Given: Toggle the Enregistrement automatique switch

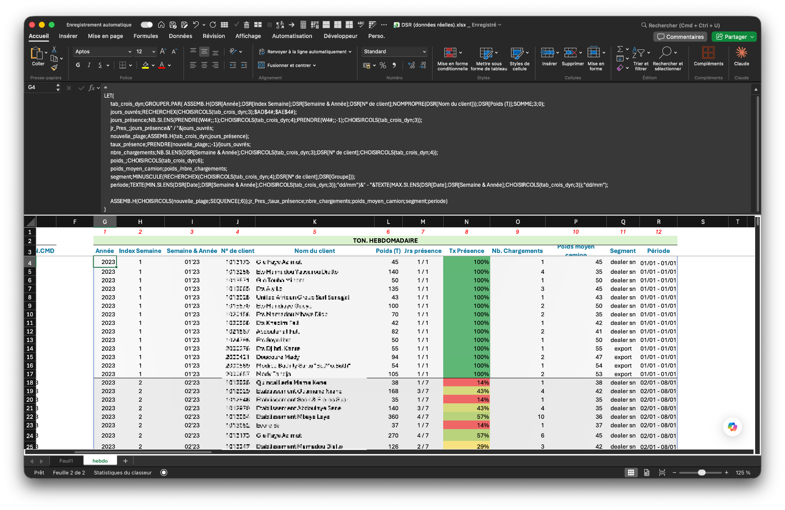Looking at the screenshot, I should coord(146,25).
